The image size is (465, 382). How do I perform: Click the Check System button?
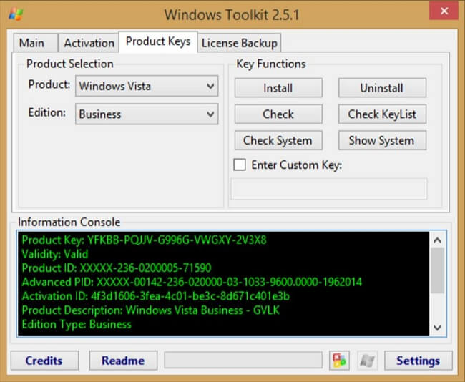coord(278,140)
